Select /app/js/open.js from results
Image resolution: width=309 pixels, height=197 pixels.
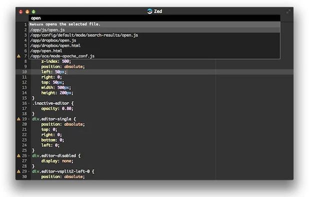point(154,30)
